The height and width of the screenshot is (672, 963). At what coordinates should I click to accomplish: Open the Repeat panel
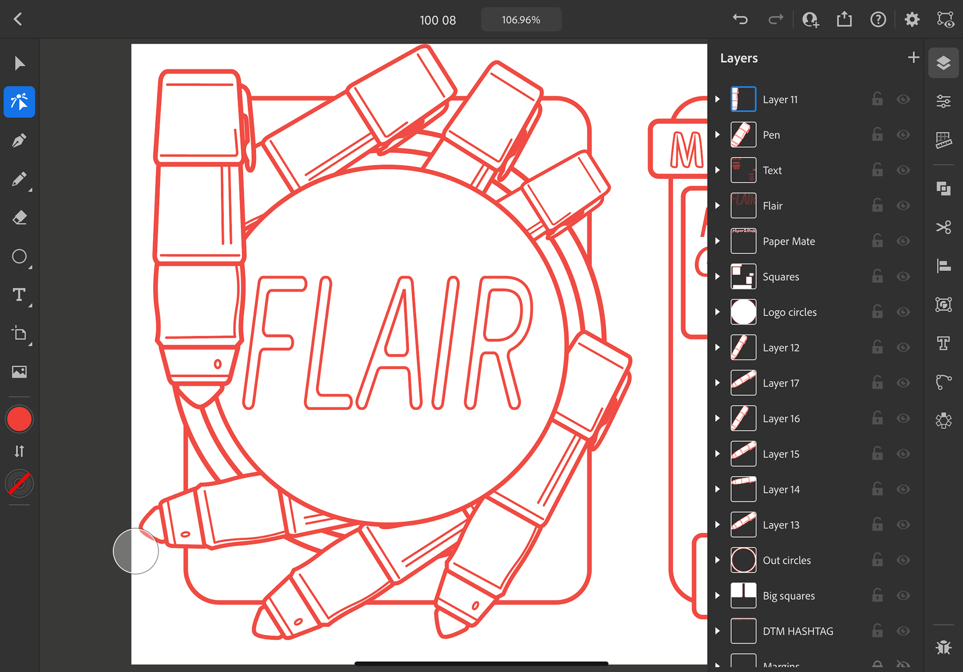click(943, 420)
